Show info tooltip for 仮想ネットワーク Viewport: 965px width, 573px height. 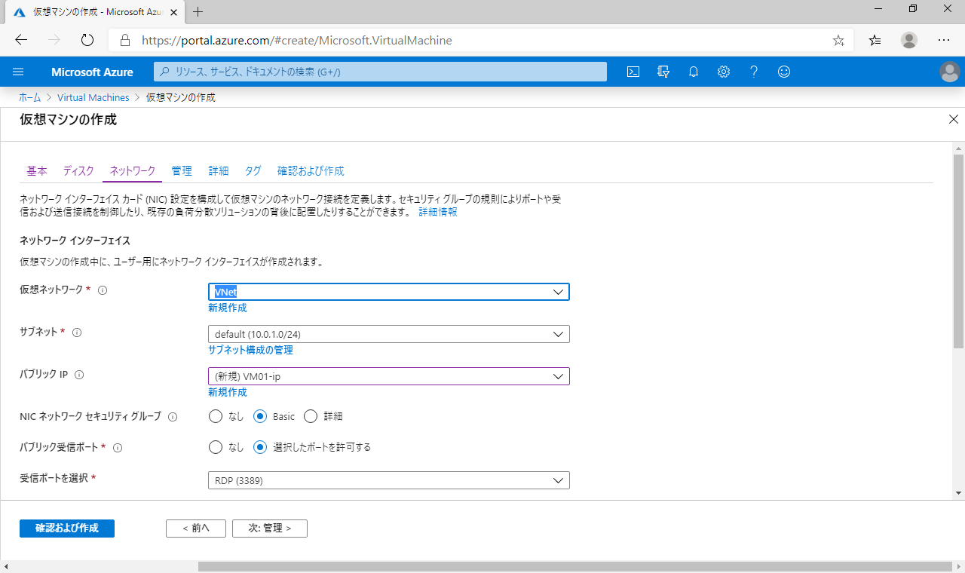103,290
